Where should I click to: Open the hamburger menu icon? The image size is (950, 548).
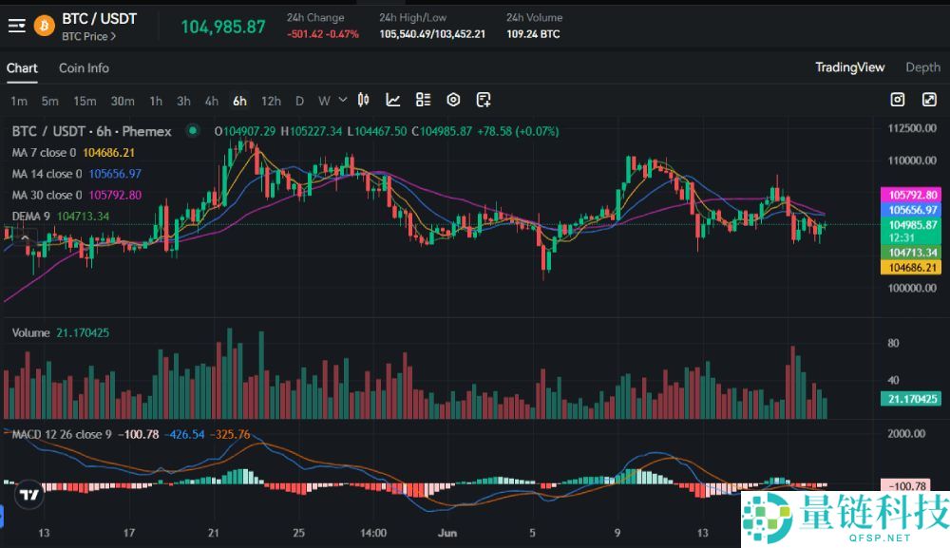pyautogui.click(x=16, y=26)
